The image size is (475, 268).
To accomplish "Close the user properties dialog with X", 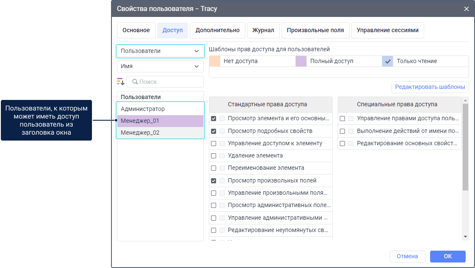I will click(x=467, y=9).
